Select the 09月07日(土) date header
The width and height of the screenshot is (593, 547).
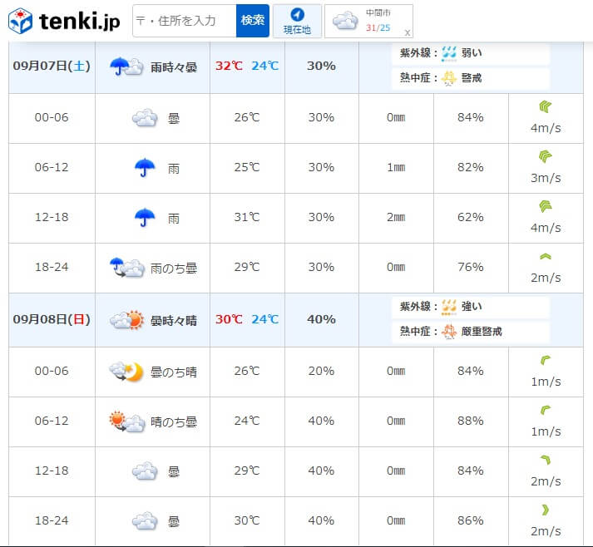click(x=52, y=67)
